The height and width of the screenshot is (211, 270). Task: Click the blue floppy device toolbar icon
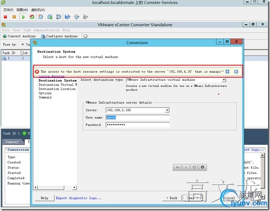point(68,17)
